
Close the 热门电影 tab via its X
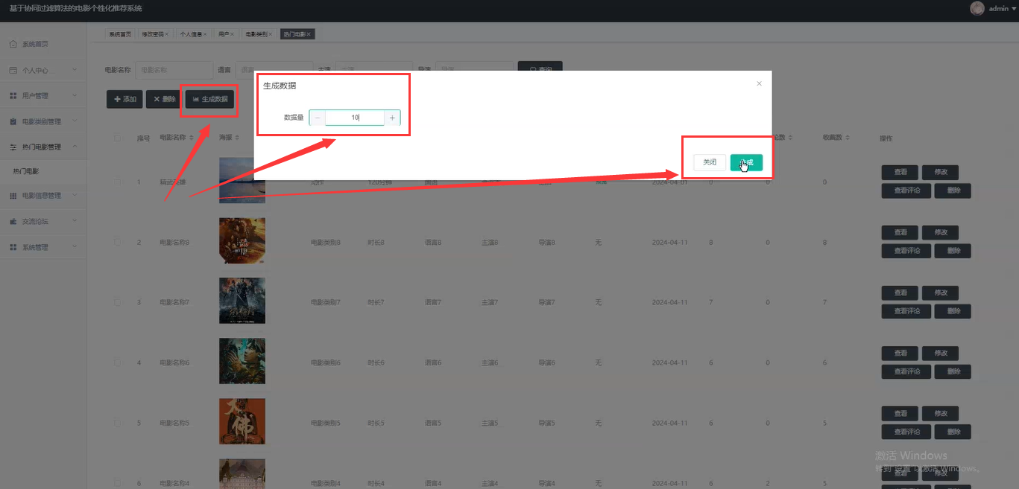pos(309,34)
